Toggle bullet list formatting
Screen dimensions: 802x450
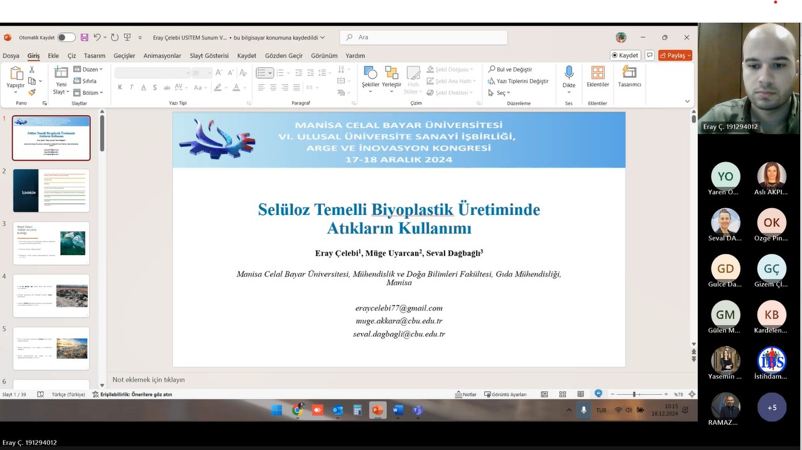click(x=262, y=73)
